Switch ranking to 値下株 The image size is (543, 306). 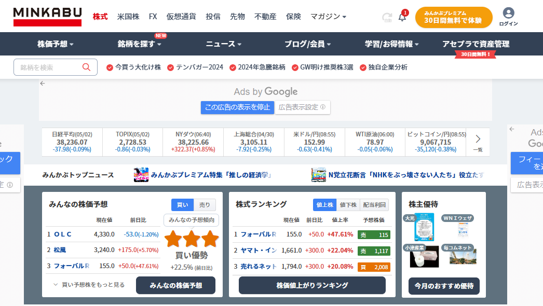point(348,205)
